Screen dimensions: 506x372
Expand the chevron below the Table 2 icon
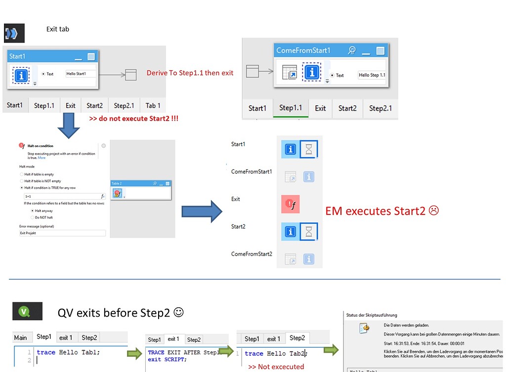pos(124,197)
